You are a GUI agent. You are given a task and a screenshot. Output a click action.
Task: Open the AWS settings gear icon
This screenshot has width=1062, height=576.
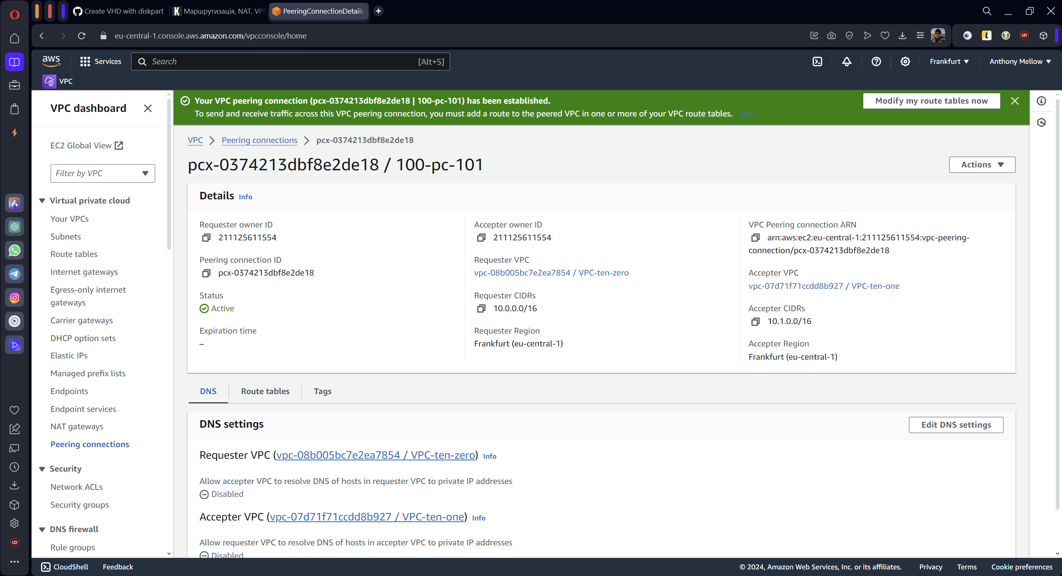pyautogui.click(x=905, y=61)
